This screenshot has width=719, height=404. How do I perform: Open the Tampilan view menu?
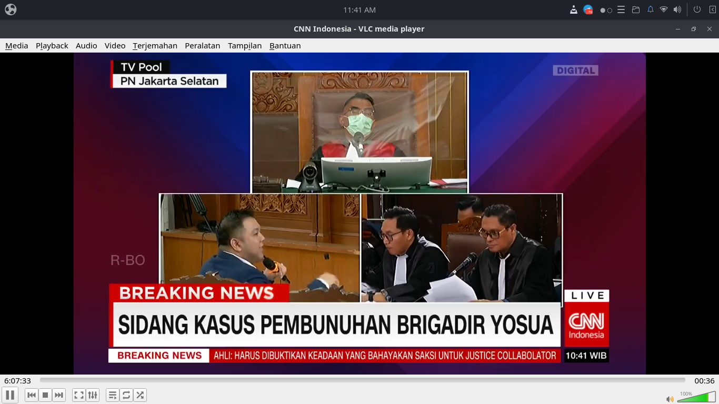[245, 46]
